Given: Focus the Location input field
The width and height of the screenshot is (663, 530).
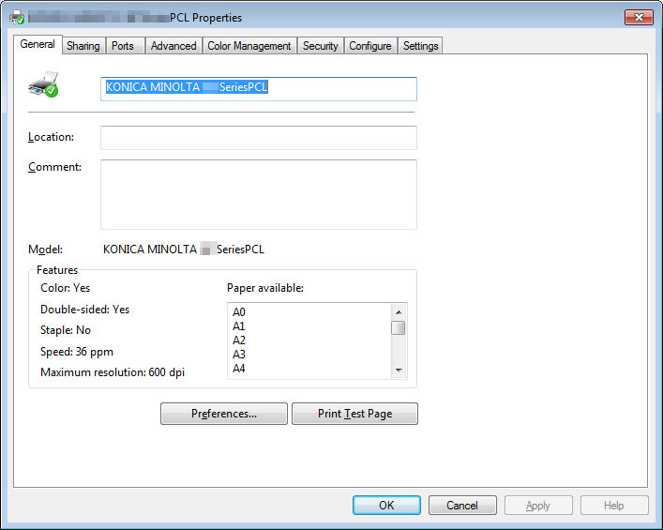Looking at the screenshot, I should click(x=258, y=138).
